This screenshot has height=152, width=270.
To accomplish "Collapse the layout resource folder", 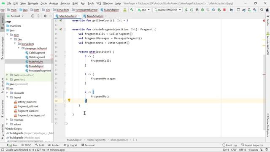I will [7, 98].
